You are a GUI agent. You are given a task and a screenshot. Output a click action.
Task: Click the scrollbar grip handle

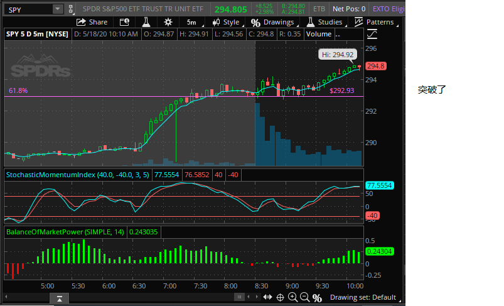239,297
